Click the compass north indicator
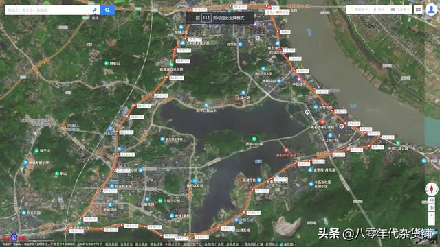Screen dimensions: 440x247 point(432,189)
